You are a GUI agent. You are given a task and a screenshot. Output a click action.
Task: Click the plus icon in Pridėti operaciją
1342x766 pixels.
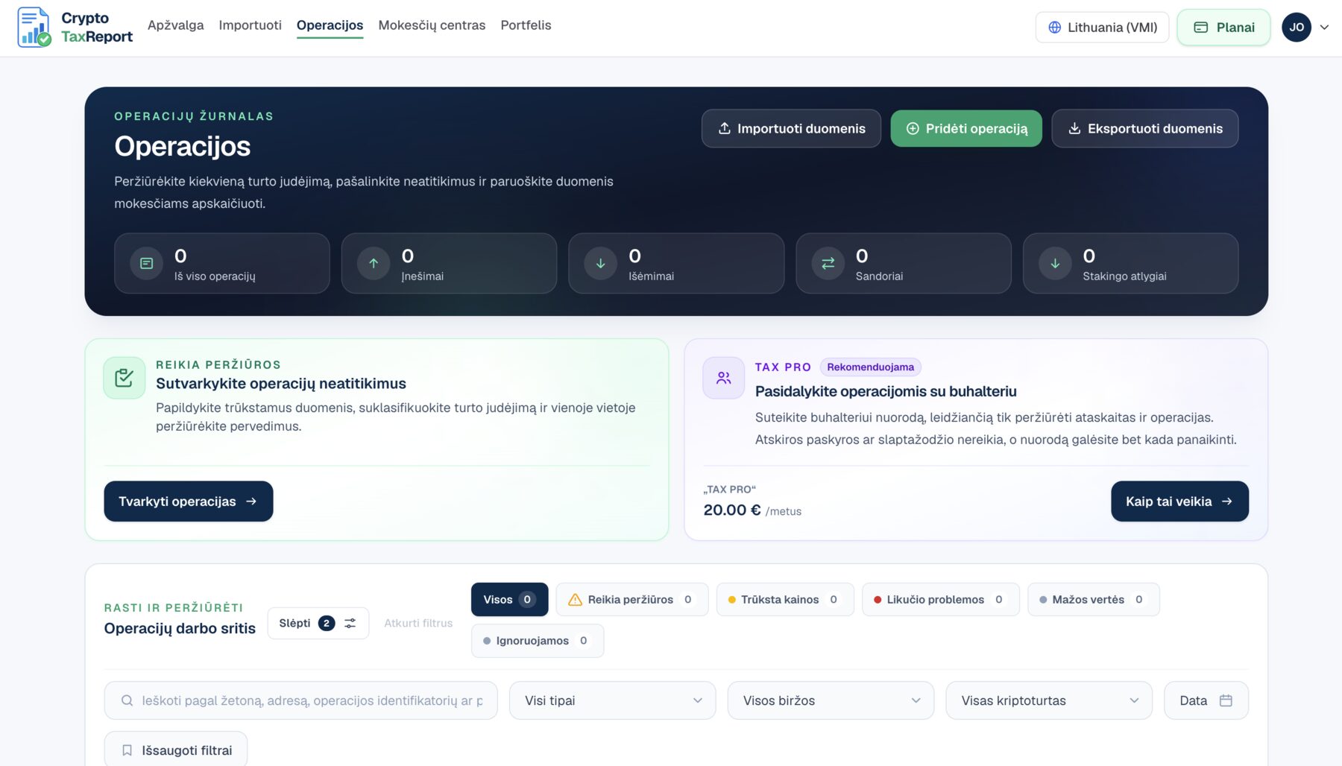(912, 128)
